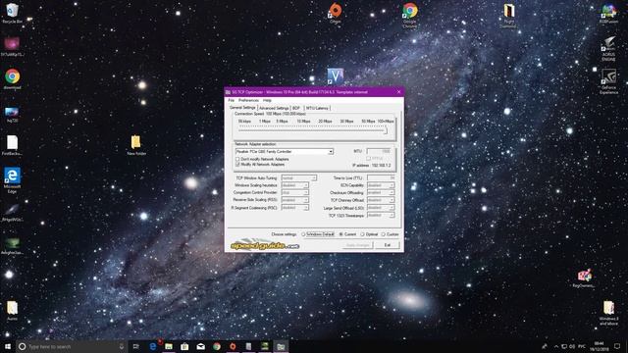Launch Microsoft Edge from the desktop shortcut
Viewport: 628px width, 353px height.
[x=12, y=180]
